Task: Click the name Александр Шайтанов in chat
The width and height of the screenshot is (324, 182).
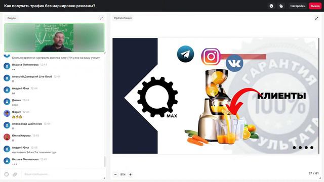Action: click(x=27, y=124)
